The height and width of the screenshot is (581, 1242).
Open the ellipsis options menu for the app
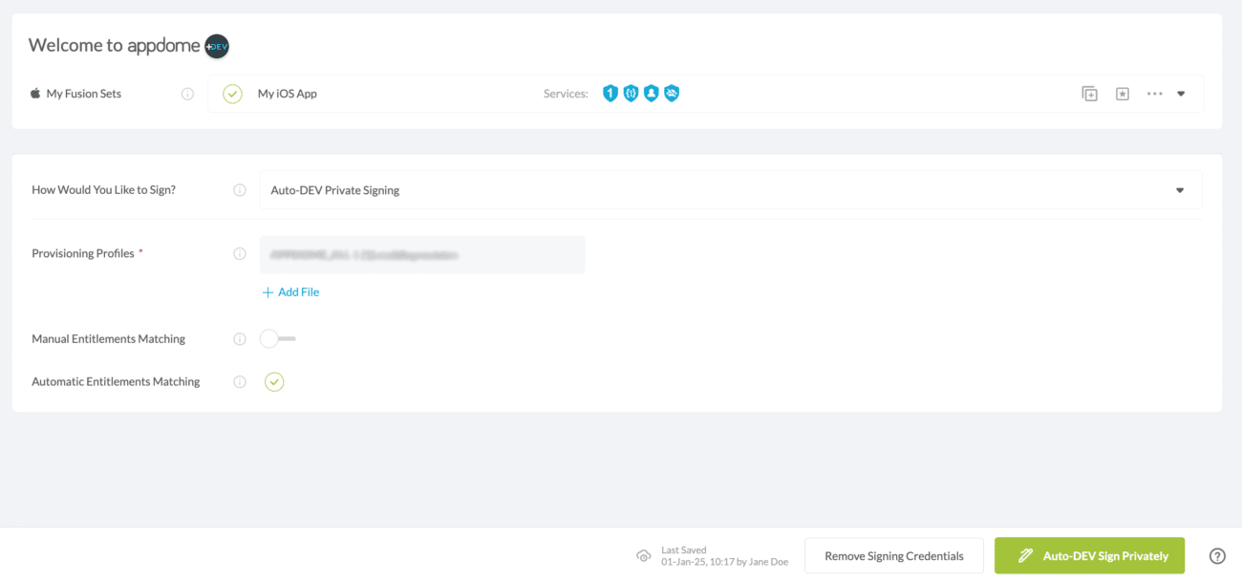point(1154,93)
